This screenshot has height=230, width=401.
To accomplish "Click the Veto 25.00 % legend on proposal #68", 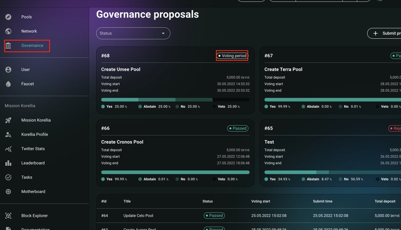I will point(226,106).
